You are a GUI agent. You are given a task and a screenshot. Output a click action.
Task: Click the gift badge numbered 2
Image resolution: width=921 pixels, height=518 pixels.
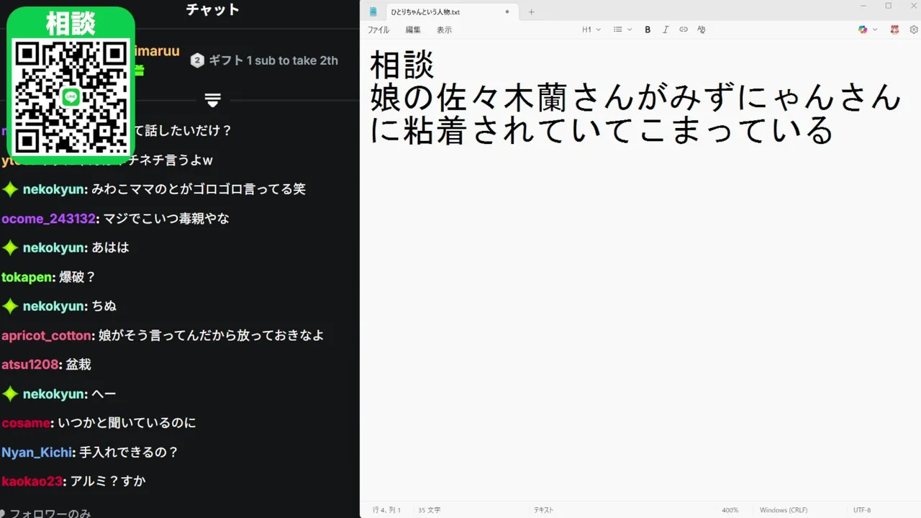(197, 60)
